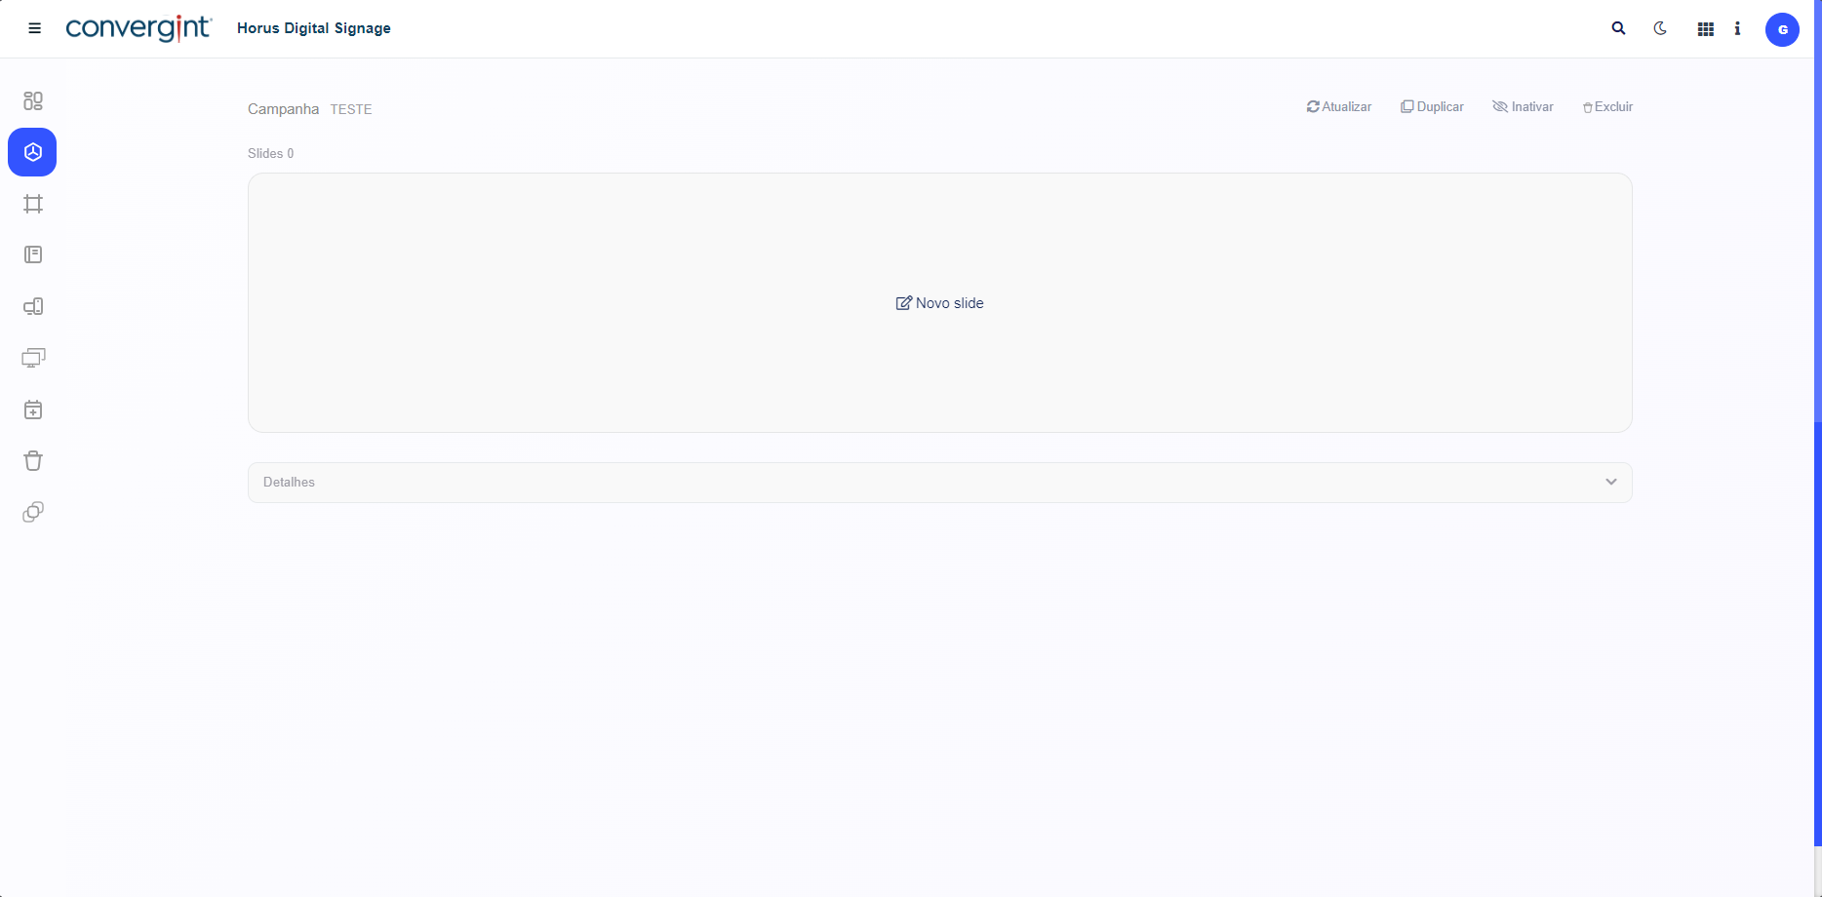Click the Atualizar refresh button
The height and width of the screenshot is (897, 1822).
(1339, 107)
